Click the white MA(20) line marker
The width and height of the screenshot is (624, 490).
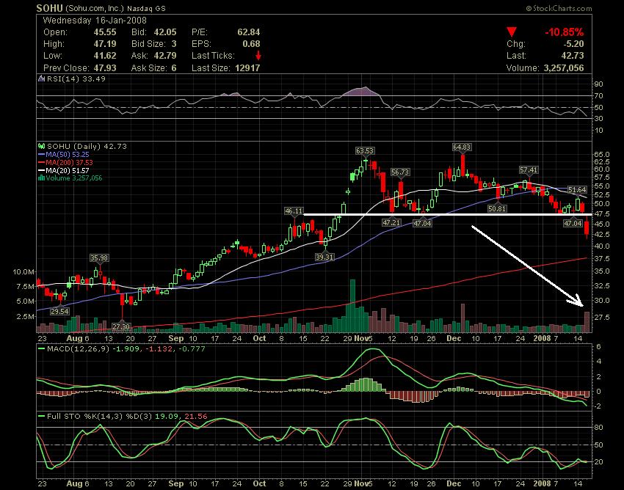(x=41, y=171)
